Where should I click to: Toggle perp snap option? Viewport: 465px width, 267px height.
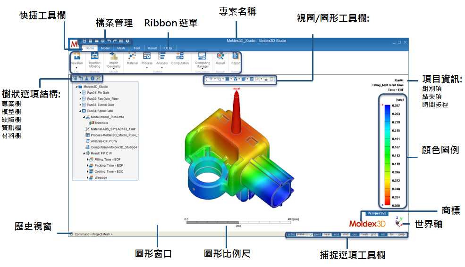[x=402, y=235]
